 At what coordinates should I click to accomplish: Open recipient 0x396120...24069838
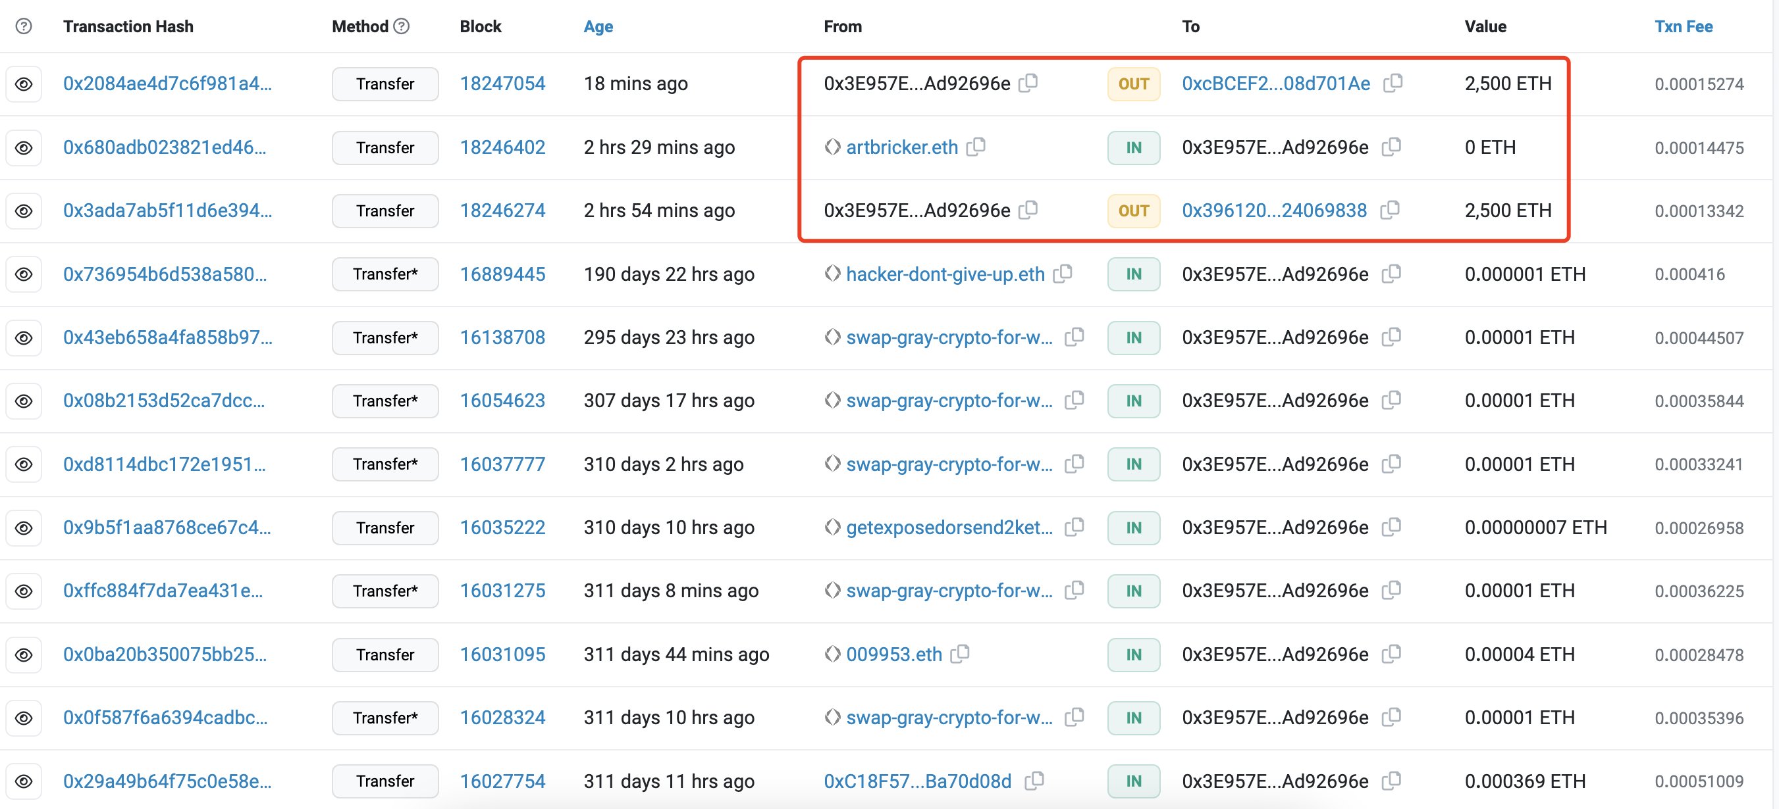(x=1274, y=210)
